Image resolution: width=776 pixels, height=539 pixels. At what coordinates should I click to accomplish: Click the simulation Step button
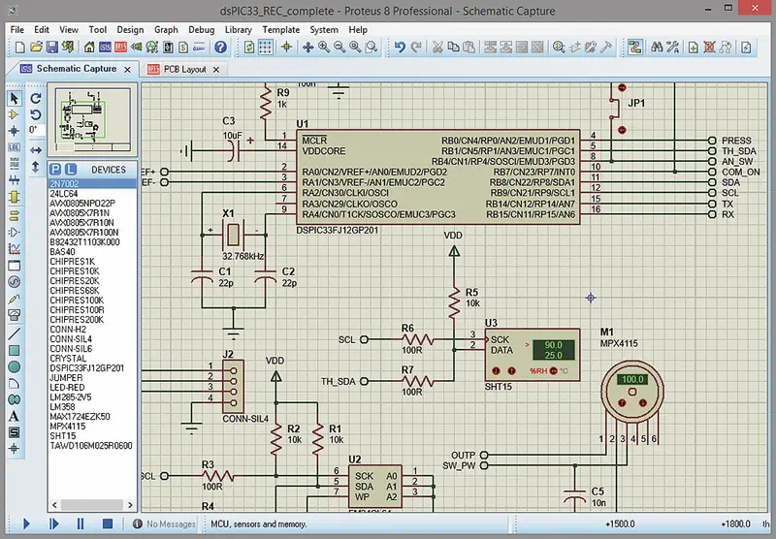[53, 523]
